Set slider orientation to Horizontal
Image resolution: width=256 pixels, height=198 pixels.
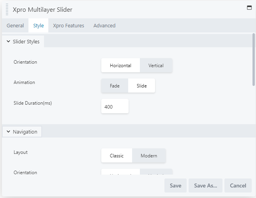(120, 66)
